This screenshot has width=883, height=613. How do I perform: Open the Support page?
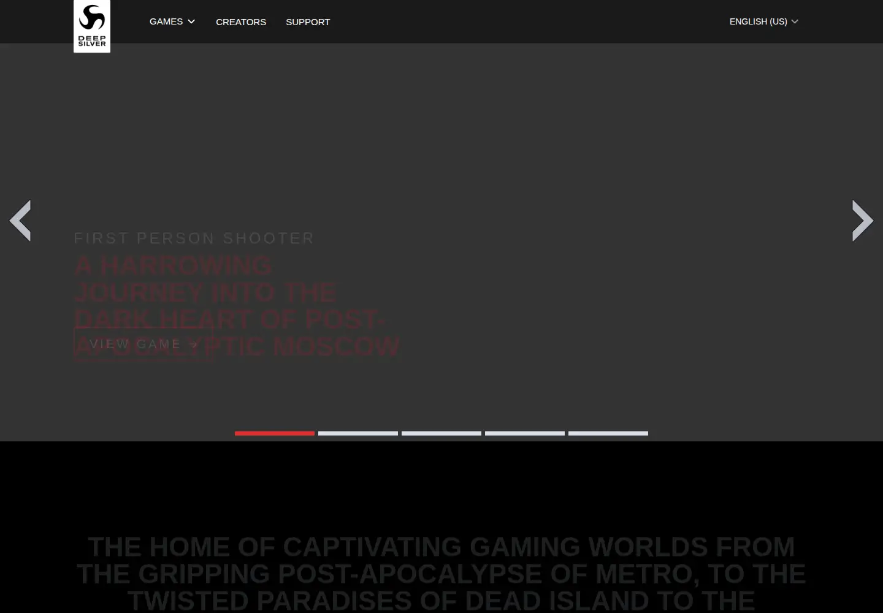(308, 22)
